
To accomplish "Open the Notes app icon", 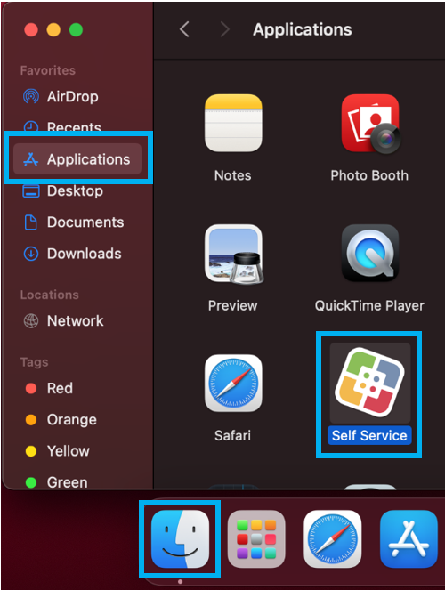I will (233, 124).
